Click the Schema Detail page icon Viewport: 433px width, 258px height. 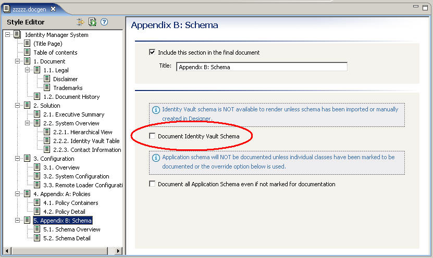pyautogui.click(x=37, y=238)
